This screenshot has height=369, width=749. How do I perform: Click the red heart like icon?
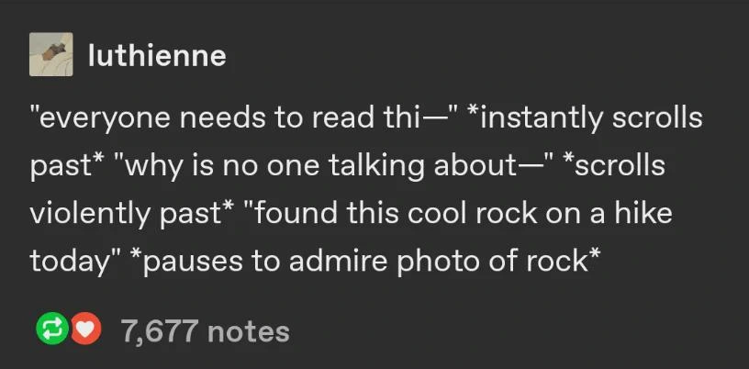(84, 330)
